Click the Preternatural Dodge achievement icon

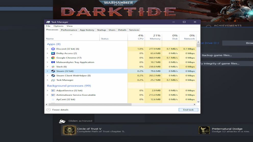[x=204, y=130]
